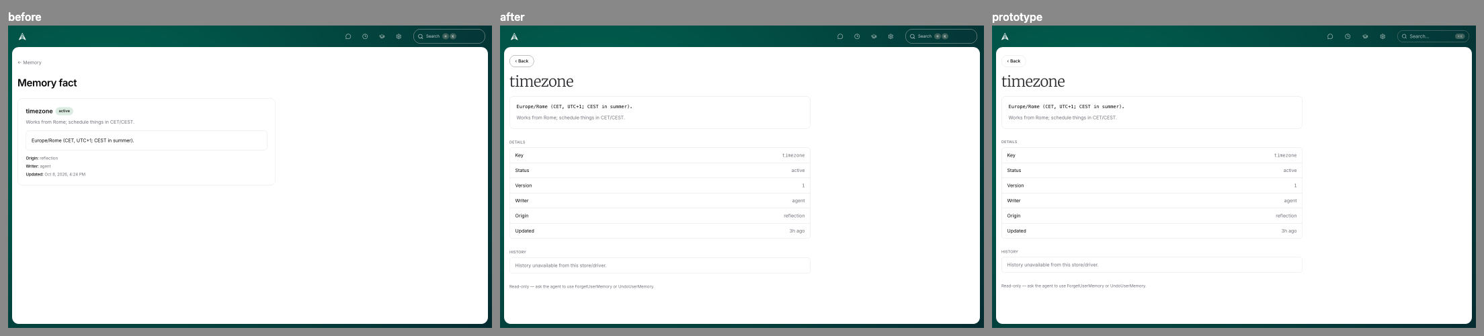
Task: Click the graduation cap icon in the before panel
Action: coord(382,36)
